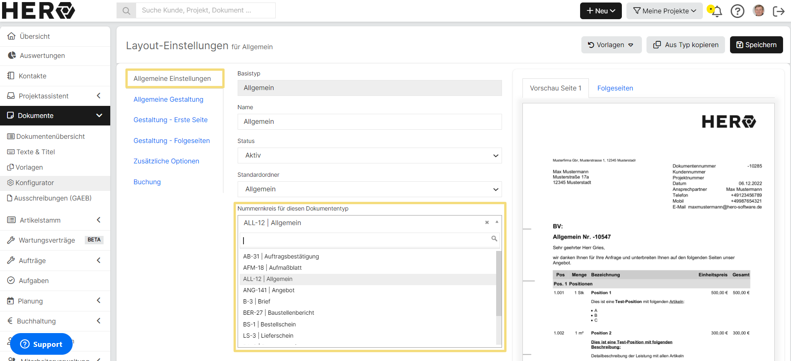
Task: Focus the global search field
Action: click(205, 10)
